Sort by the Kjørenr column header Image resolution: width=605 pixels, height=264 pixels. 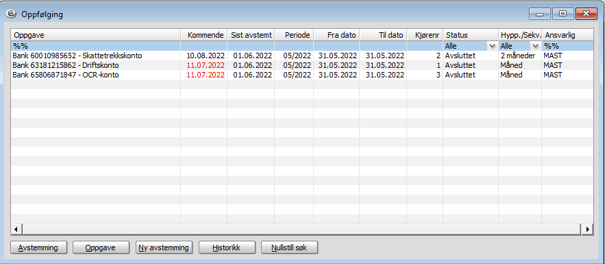click(424, 35)
